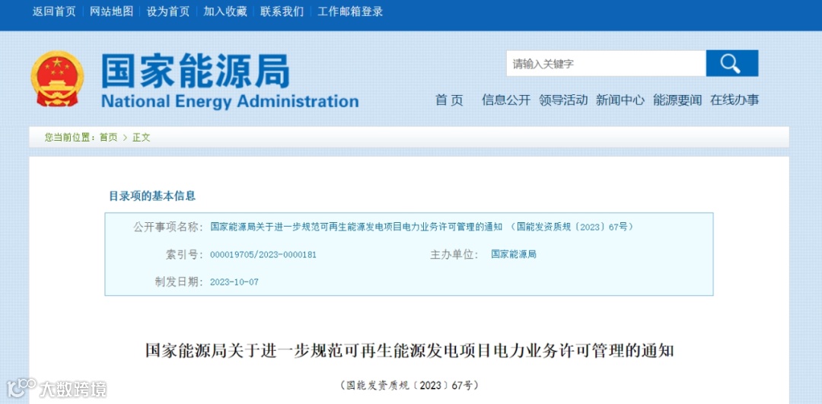Open the 在线办事 menu item
The image size is (822, 404).
[734, 100]
